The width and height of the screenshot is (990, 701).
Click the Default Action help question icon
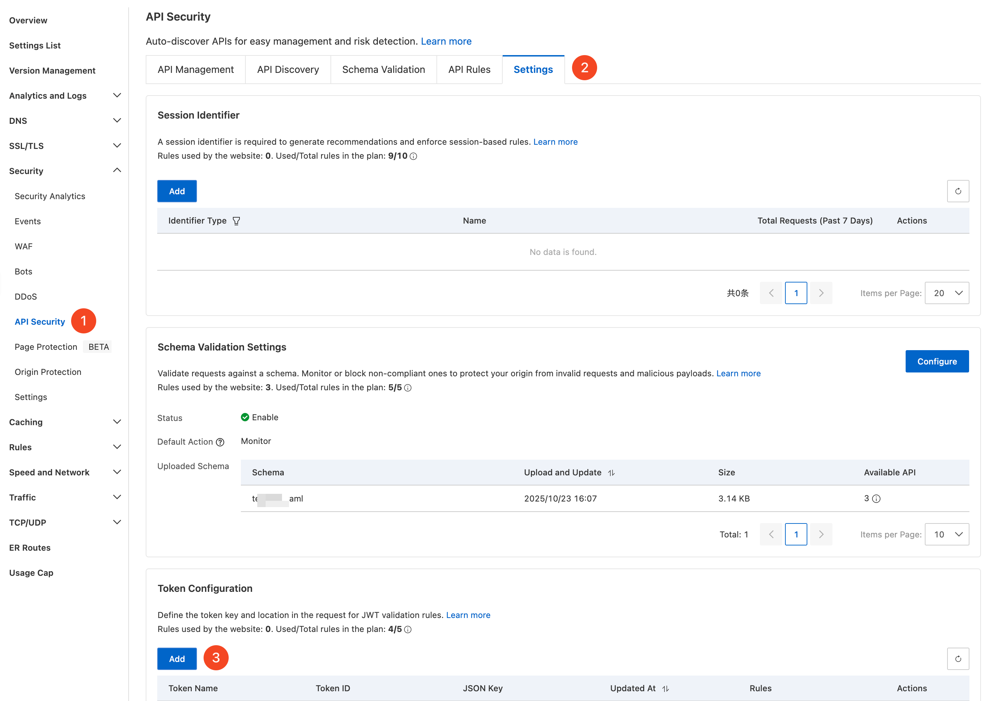[x=220, y=442]
